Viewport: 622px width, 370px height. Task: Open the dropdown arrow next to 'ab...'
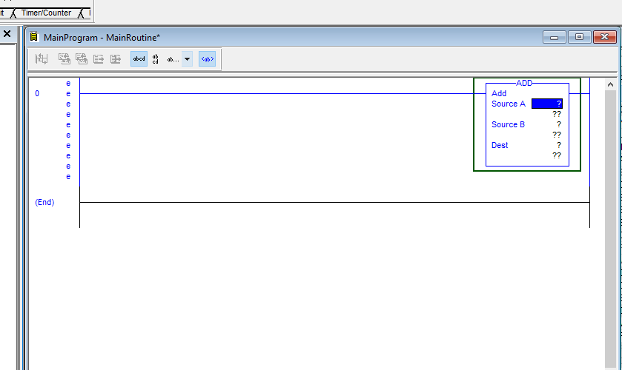point(188,59)
